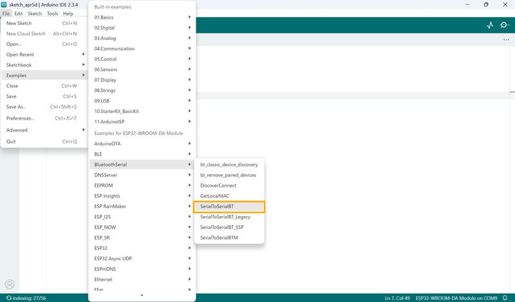The image size is (515, 302).
Task: Open 10.StarterKit_BasicKit submenu
Action: pos(142,111)
